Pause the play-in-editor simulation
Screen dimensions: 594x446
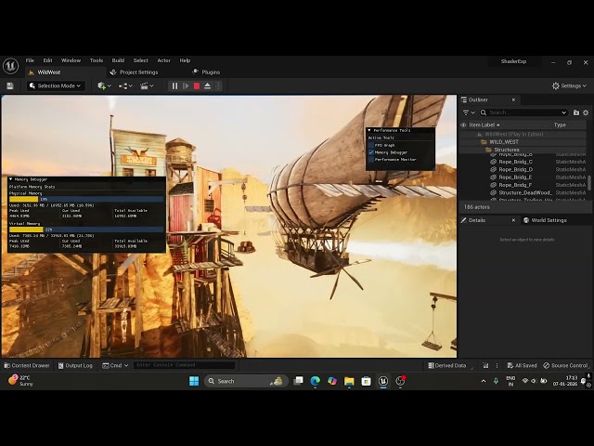(174, 86)
